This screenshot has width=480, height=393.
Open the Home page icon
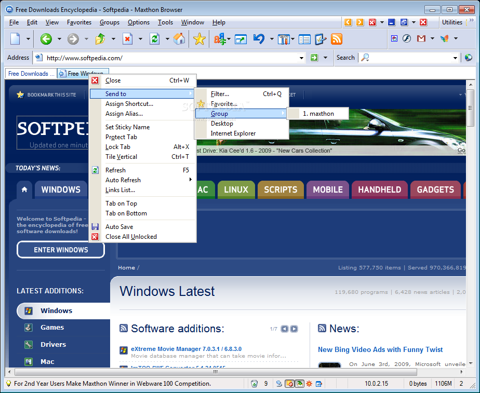(x=179, y=39)
